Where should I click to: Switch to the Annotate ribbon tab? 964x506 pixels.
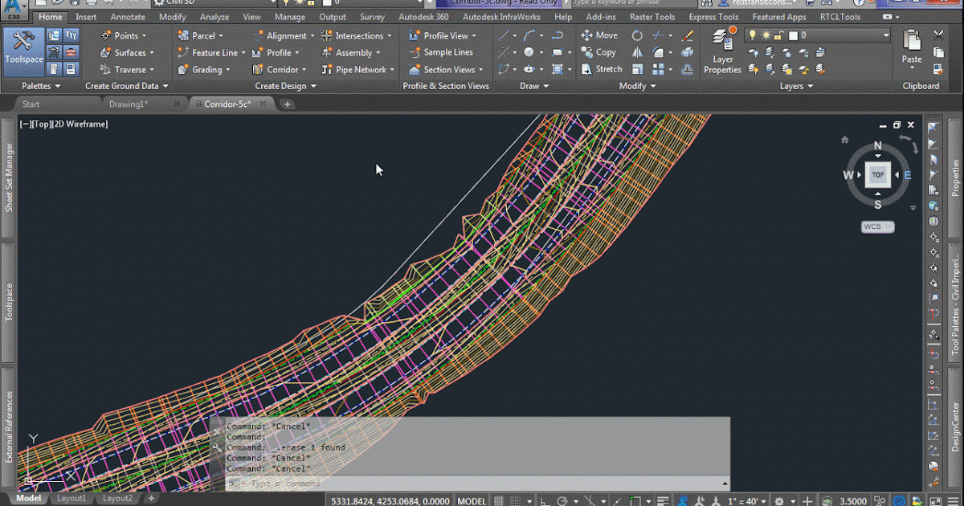tap(128, 16)
